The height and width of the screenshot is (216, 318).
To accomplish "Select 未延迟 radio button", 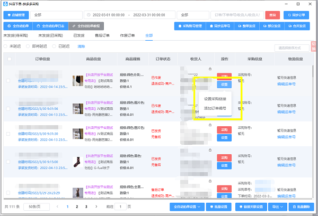I will point(5,46).
